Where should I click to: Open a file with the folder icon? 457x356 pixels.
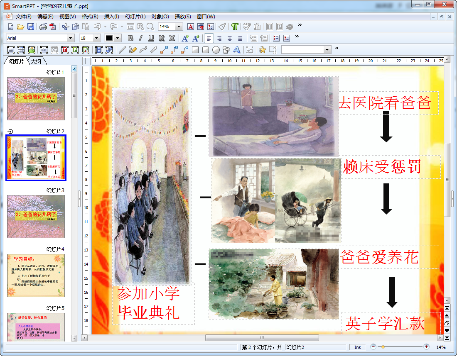[20, 27]
